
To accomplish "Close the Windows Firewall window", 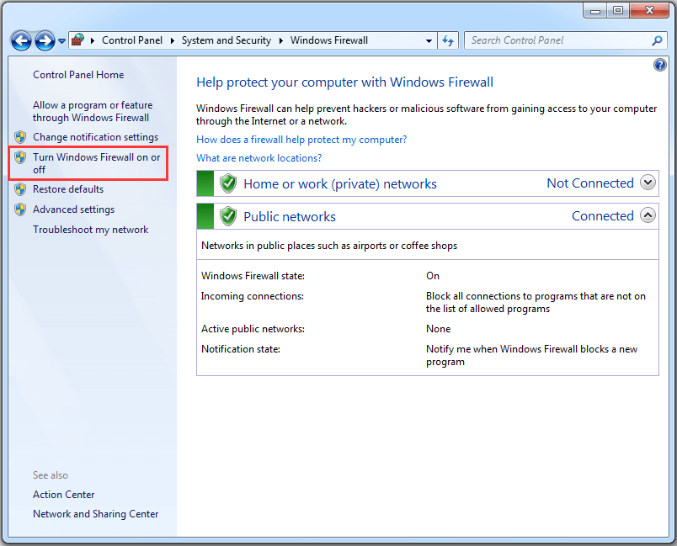I will (649, 10).
